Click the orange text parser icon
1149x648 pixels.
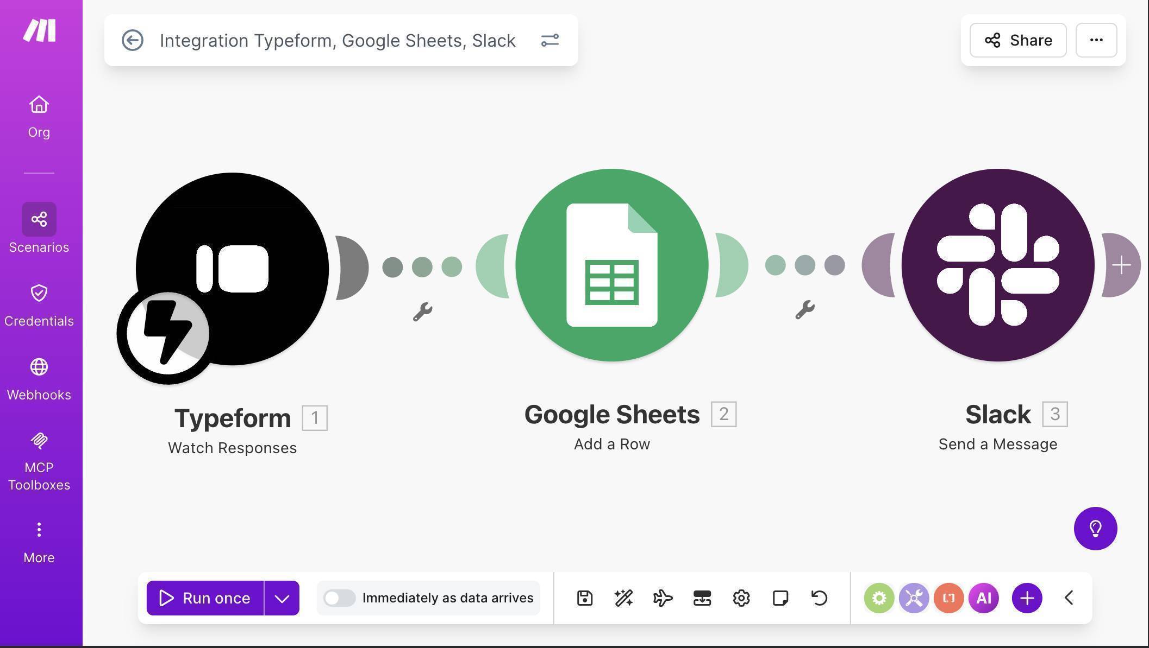[x=948, y=598]
